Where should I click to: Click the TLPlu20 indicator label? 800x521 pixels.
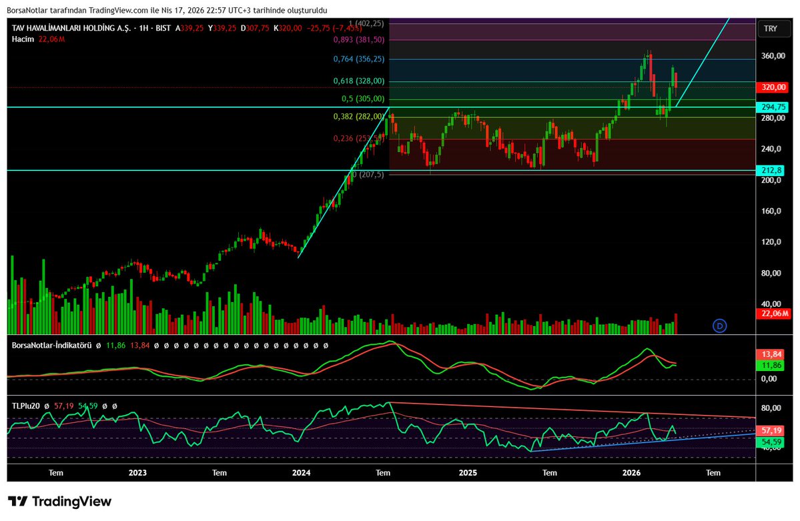coord(25,406)
